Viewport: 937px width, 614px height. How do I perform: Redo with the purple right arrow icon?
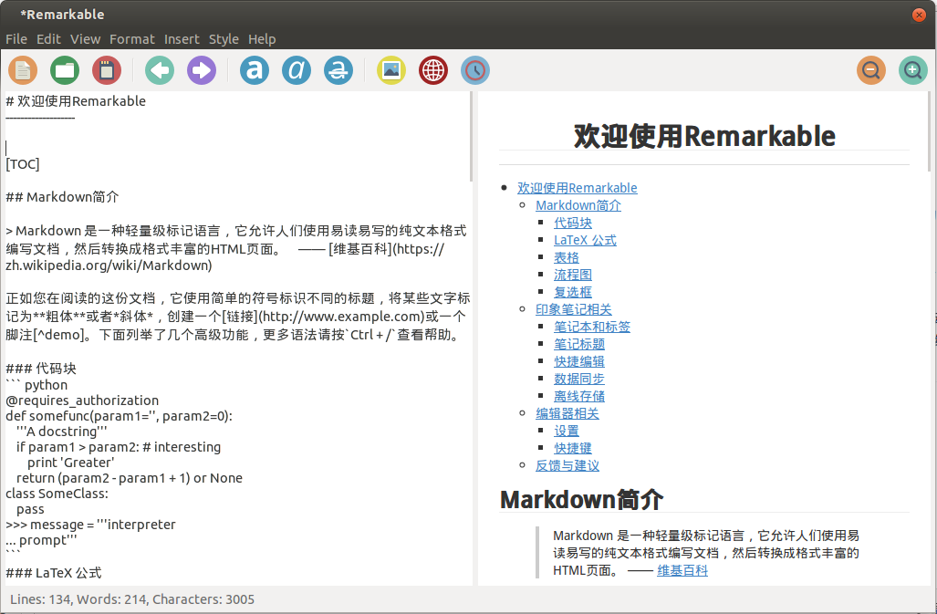(x=202, y=70)
